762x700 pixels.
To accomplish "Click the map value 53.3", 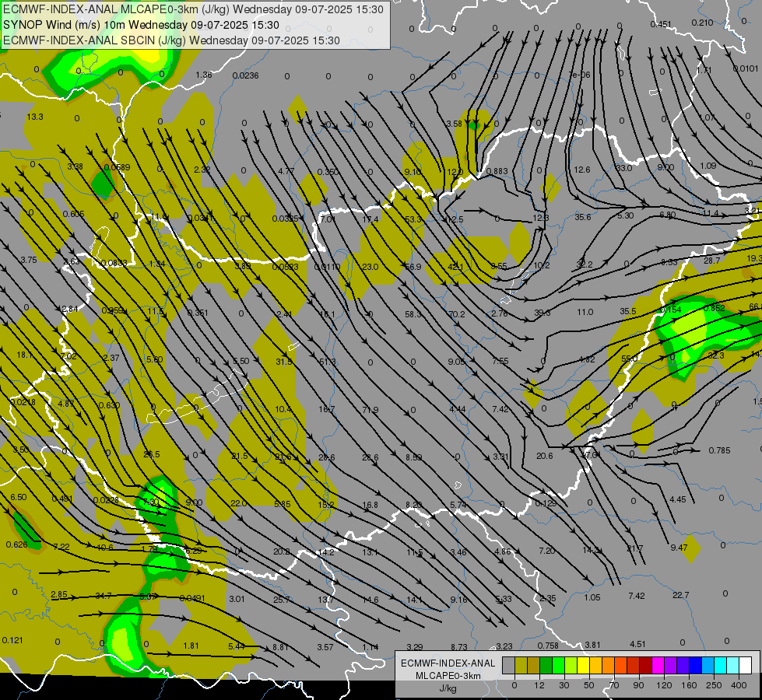I will coord(413,219).
